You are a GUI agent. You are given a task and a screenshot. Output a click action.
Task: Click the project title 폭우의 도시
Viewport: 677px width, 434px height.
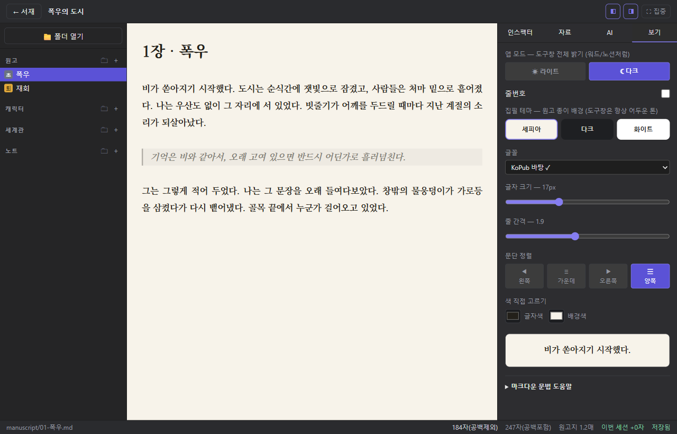[66, 11]
